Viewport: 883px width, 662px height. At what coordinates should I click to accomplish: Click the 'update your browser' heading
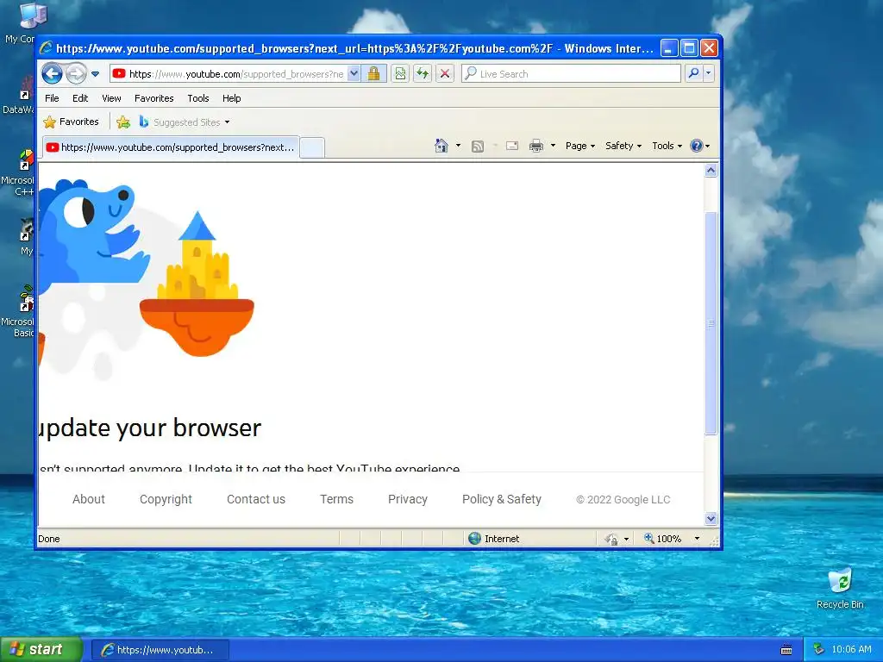(x=150, y=428)
